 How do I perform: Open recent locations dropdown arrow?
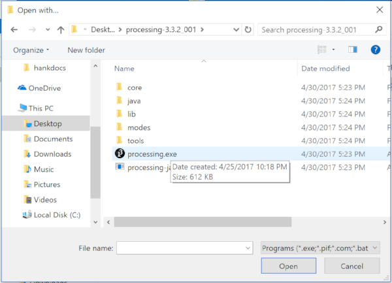click(x=48, y=30)
